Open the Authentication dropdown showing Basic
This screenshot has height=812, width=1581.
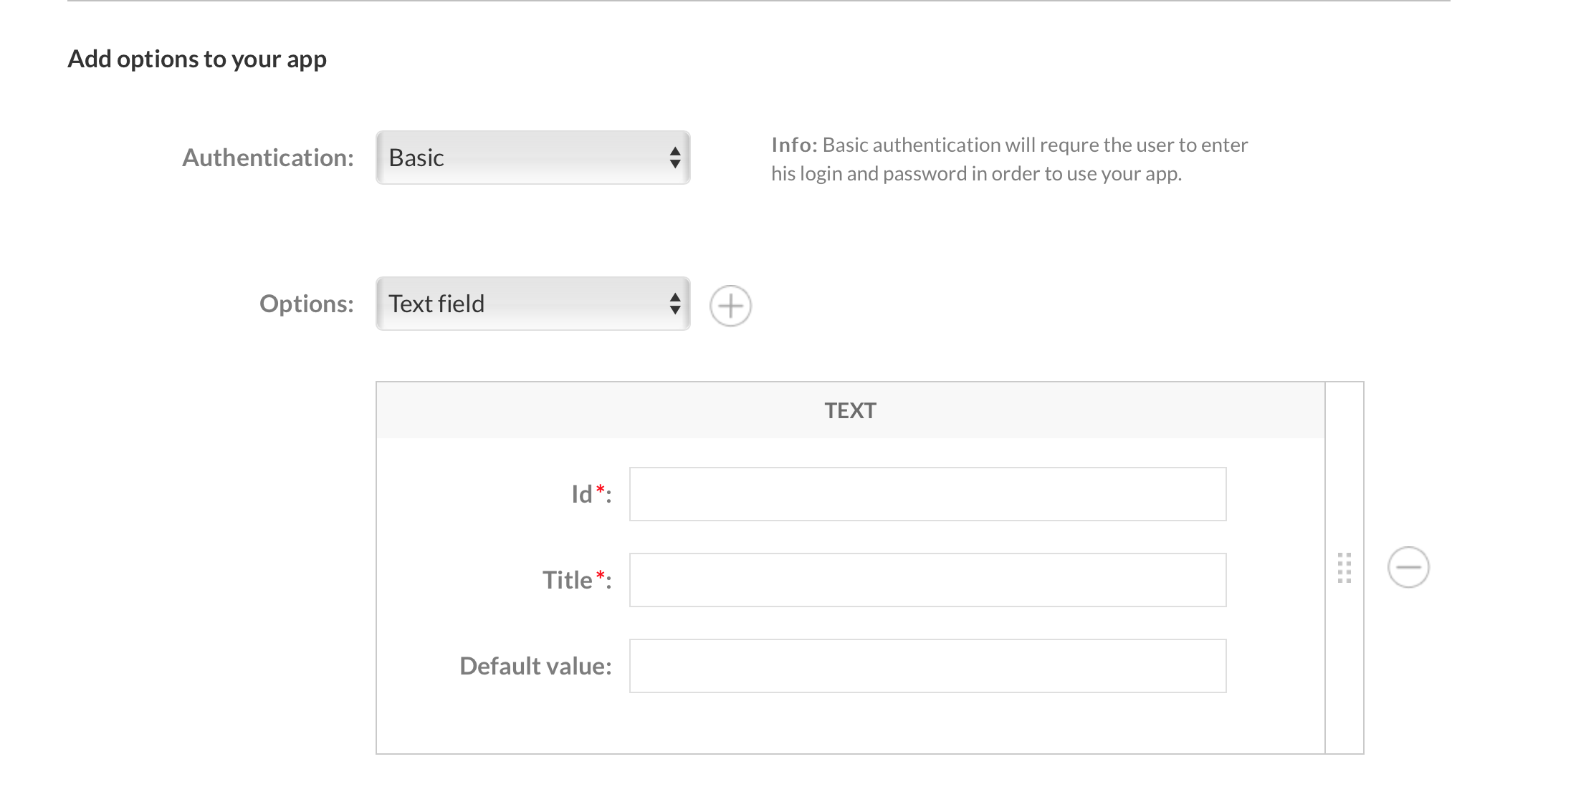point(522,158)
